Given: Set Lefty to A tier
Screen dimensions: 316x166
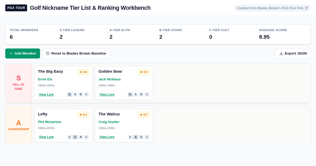Looking at the screenshot, I should pos(75,137).
